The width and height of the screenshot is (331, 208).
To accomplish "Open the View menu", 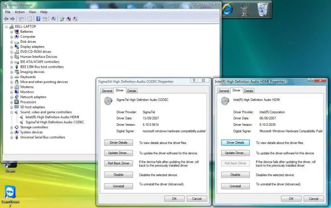I will (32, 12).
